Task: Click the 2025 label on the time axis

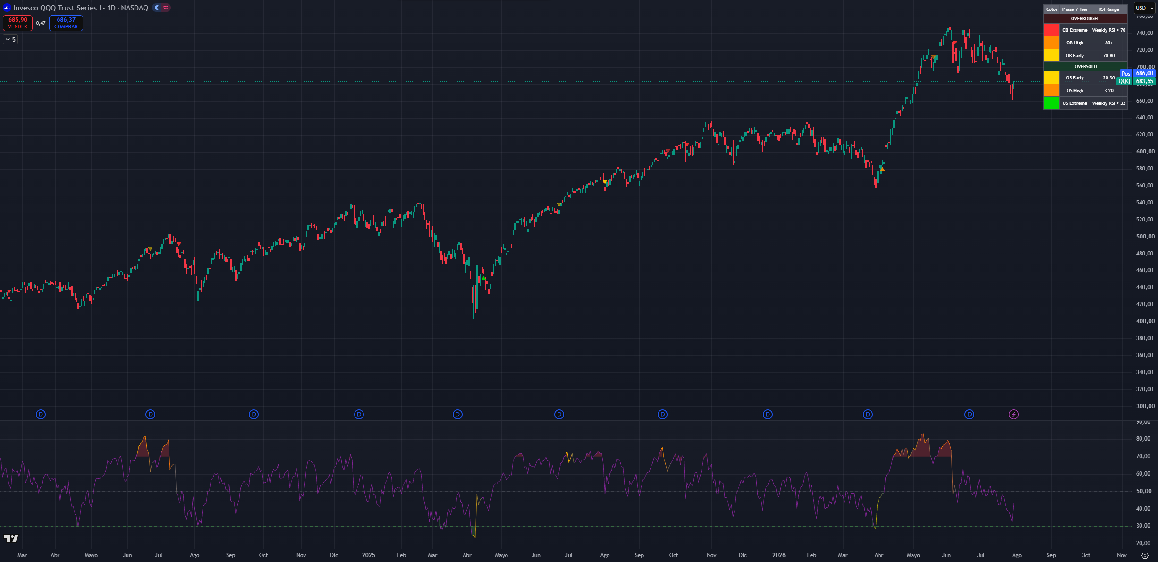Action: (369, 555)
